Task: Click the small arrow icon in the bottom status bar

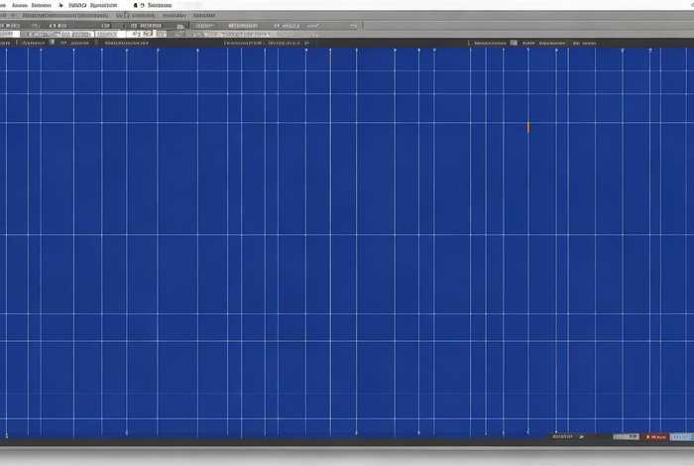Action: tap(582, 436)
